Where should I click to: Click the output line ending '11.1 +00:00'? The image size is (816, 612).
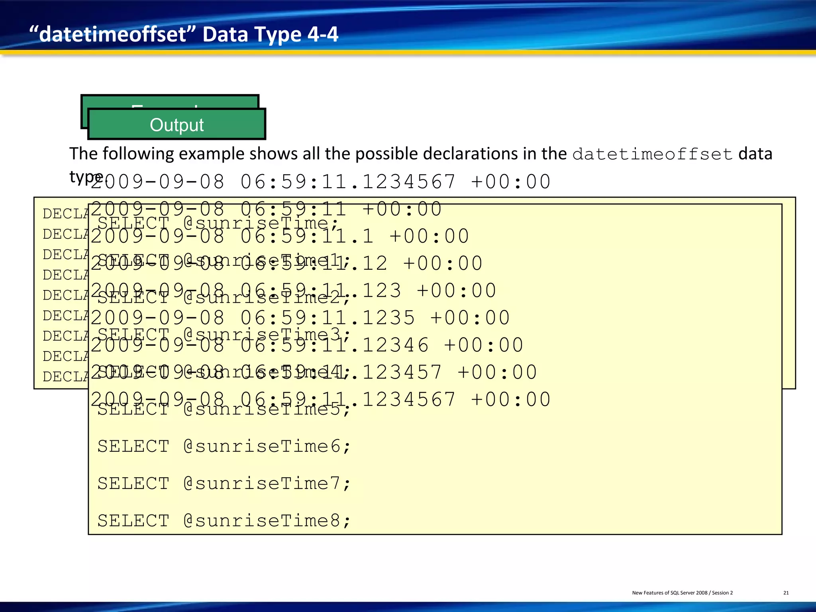(x=280, y=236)
